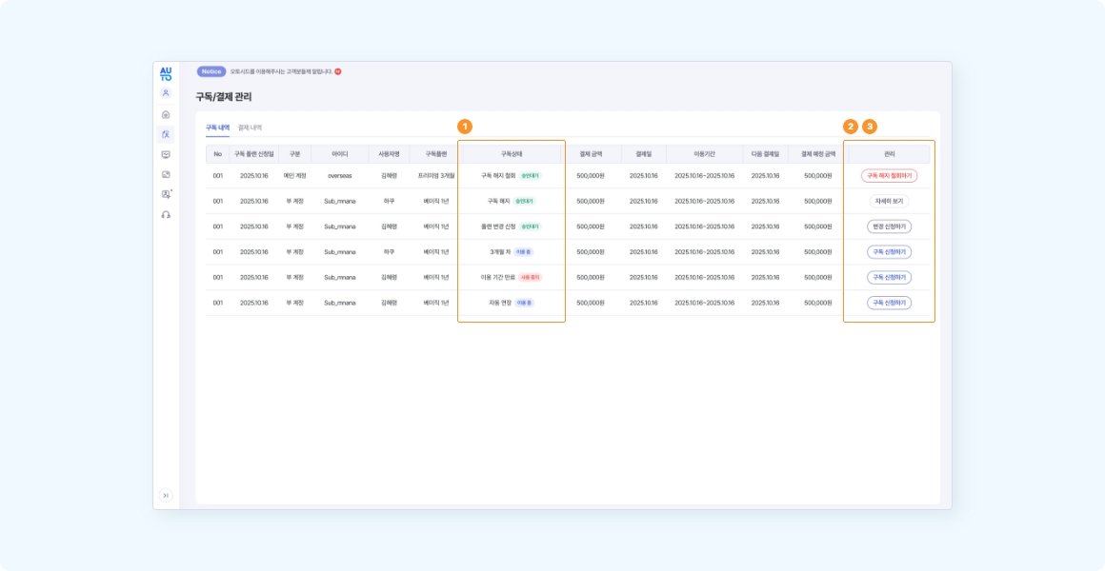Switch to the 결제 내역 tab
This screenshot has width=1105, height=571.
(250, 128)
